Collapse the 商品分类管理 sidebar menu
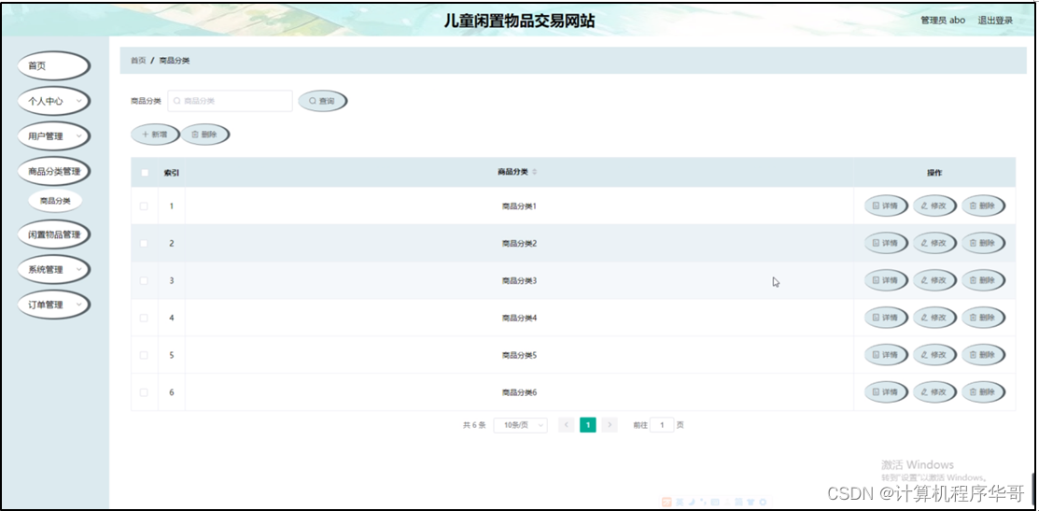 point(53,172)
